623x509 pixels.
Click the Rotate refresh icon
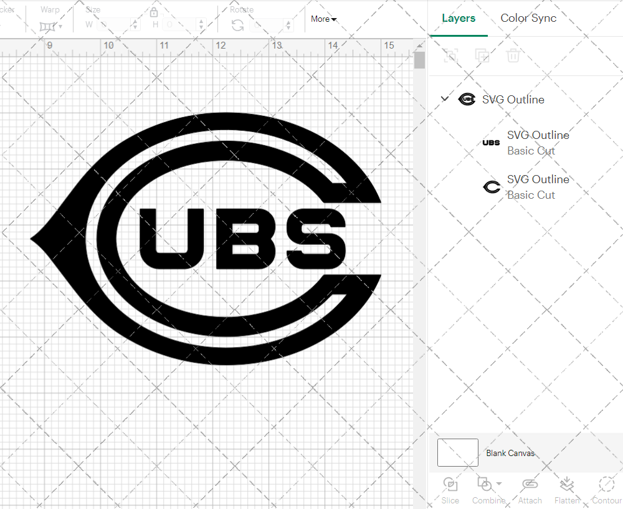pos(237,25)
